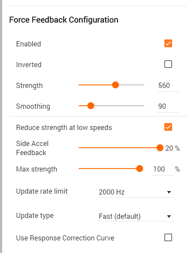Open the Update rate limit dropdown
The image size is (192, 253).
point(136,192)
